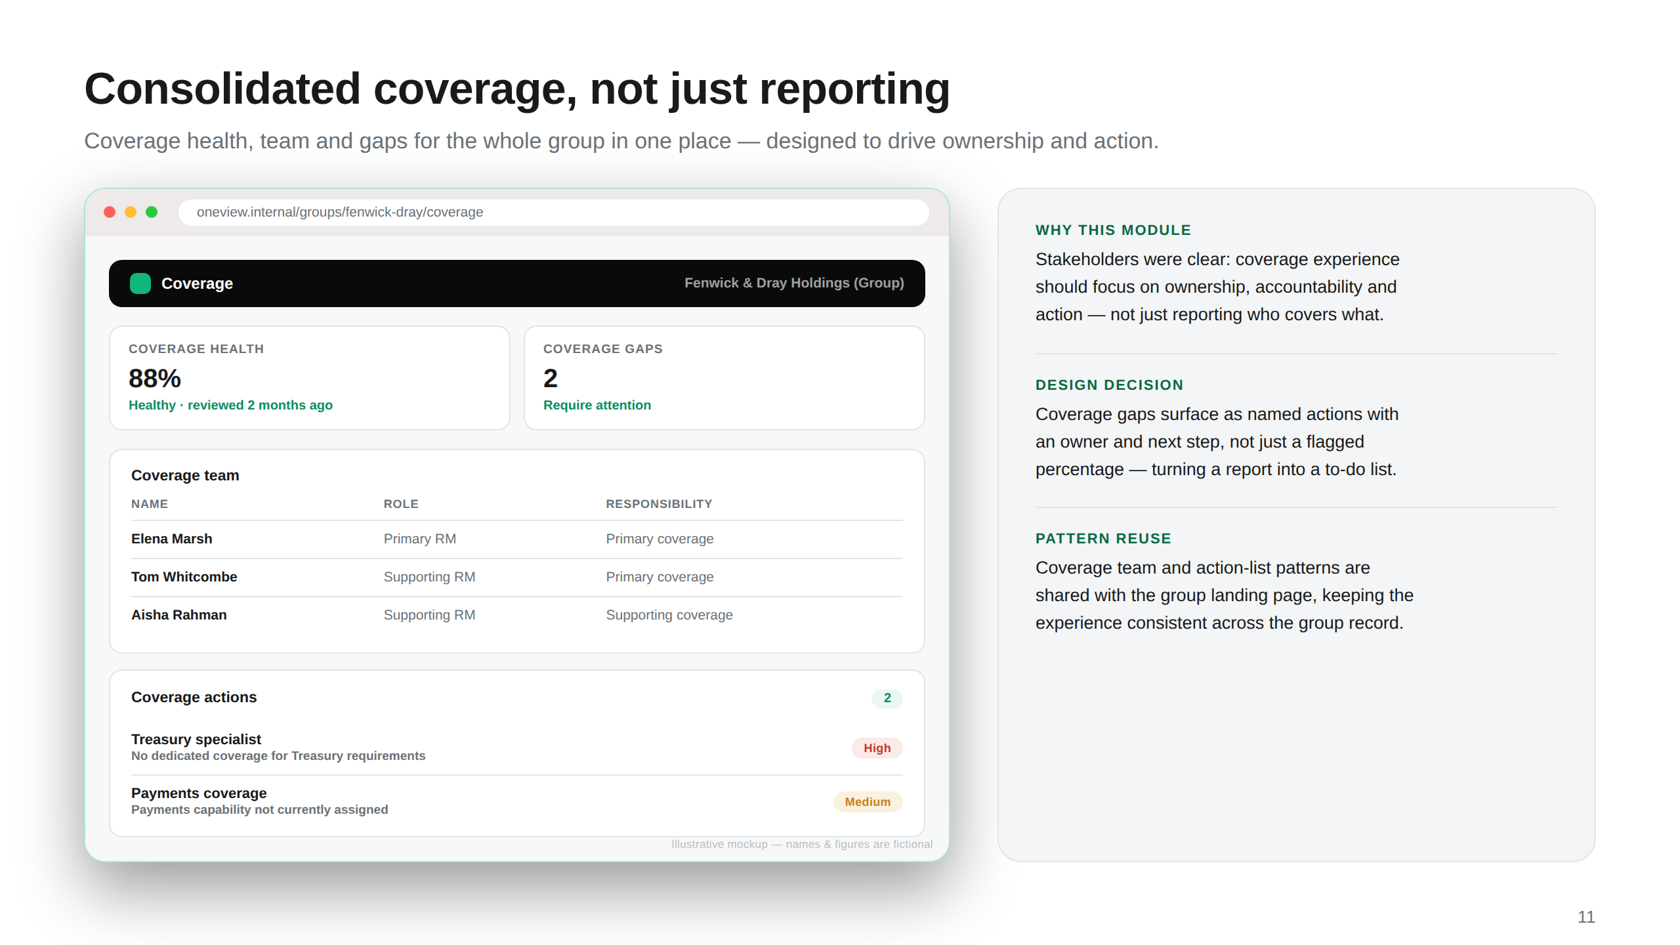Click the red window close dot

pos(110,212)
